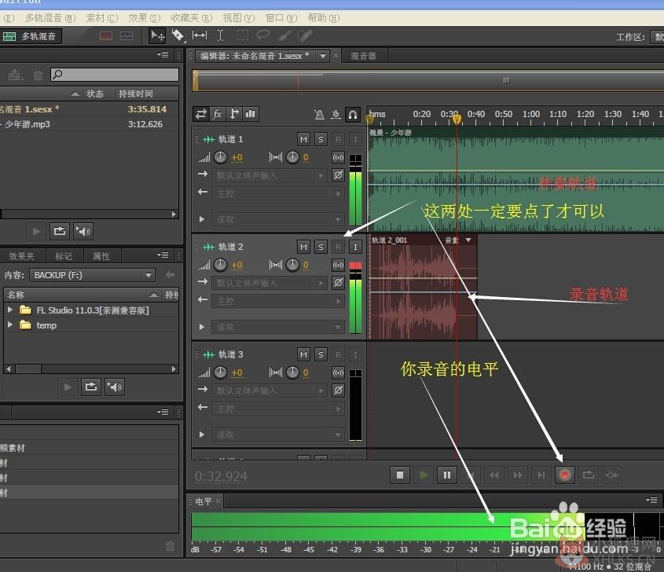Viewport: 664px width, 572px height.
Task: Select the Razor cut tool
Action: point(178,35)
